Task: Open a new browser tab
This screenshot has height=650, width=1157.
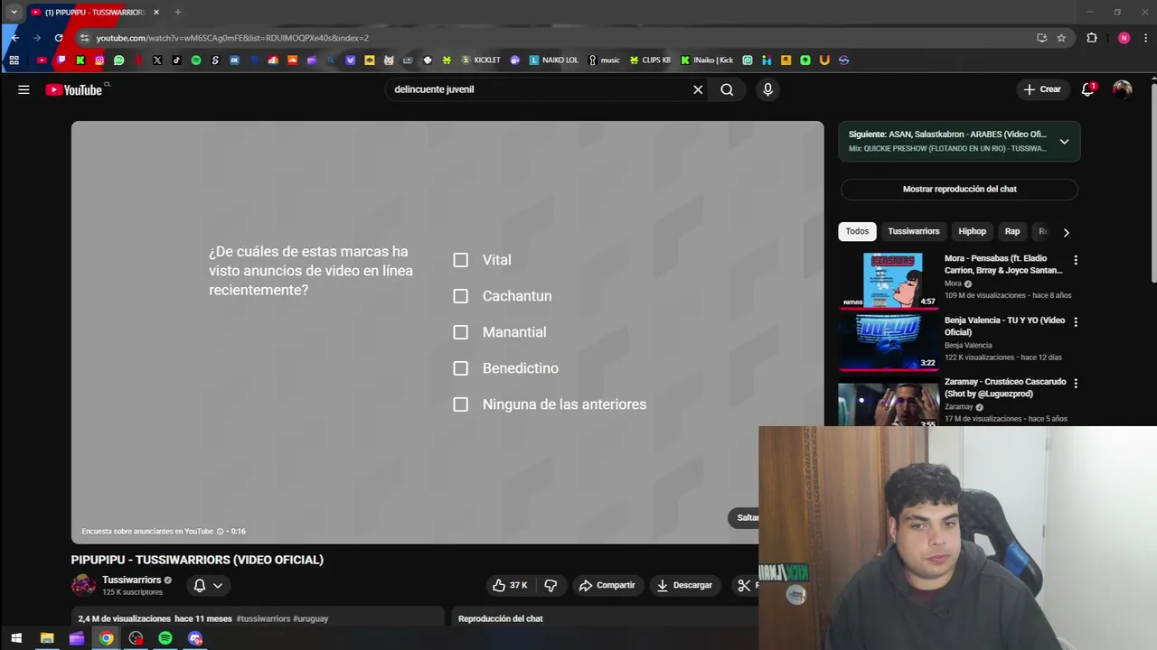Action: pos(177,12)
